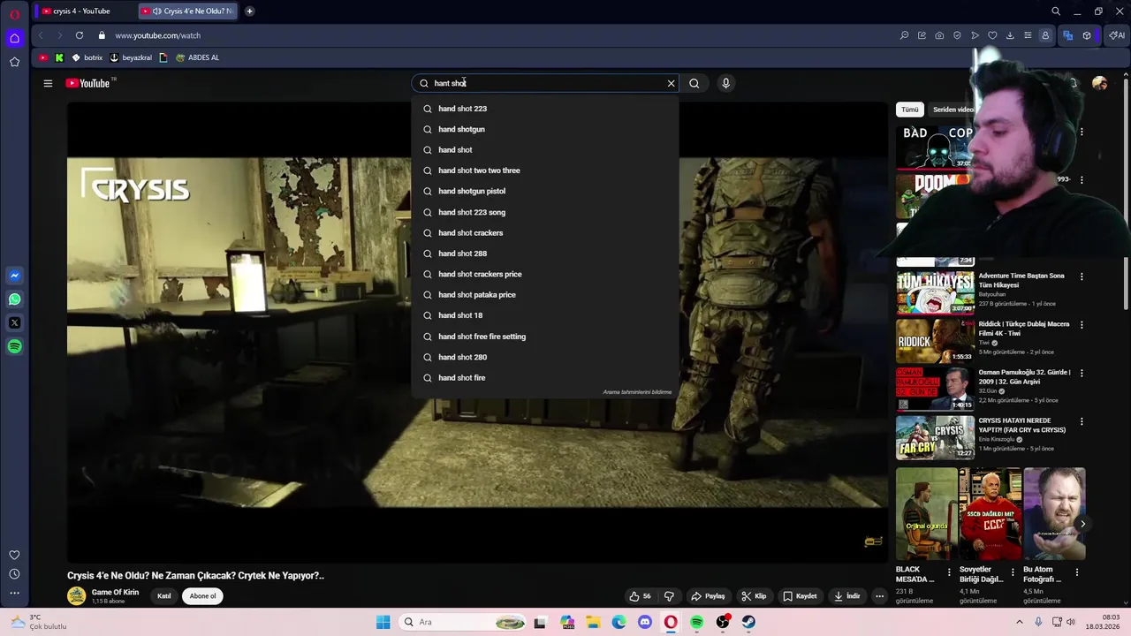1131x636 pixels.
Task: Select 'hand shot fire' suggestion
Action: pyautogui.click(x=545, y=377)
